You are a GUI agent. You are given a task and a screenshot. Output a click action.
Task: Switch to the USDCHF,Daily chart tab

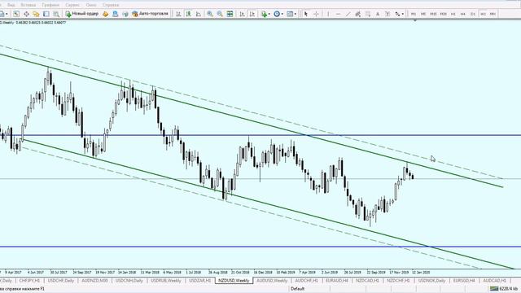tap(61, 281)
